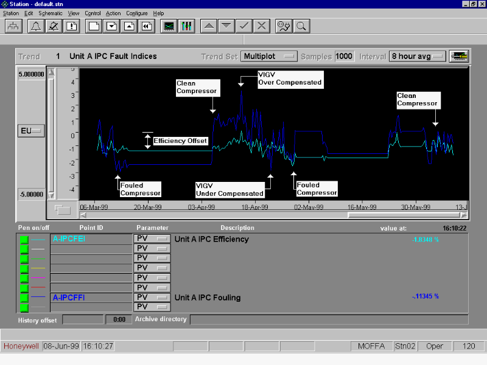Open the alarm summary bell icon
Viewport: 487px width, 365px height.
[x=36, y=26]
